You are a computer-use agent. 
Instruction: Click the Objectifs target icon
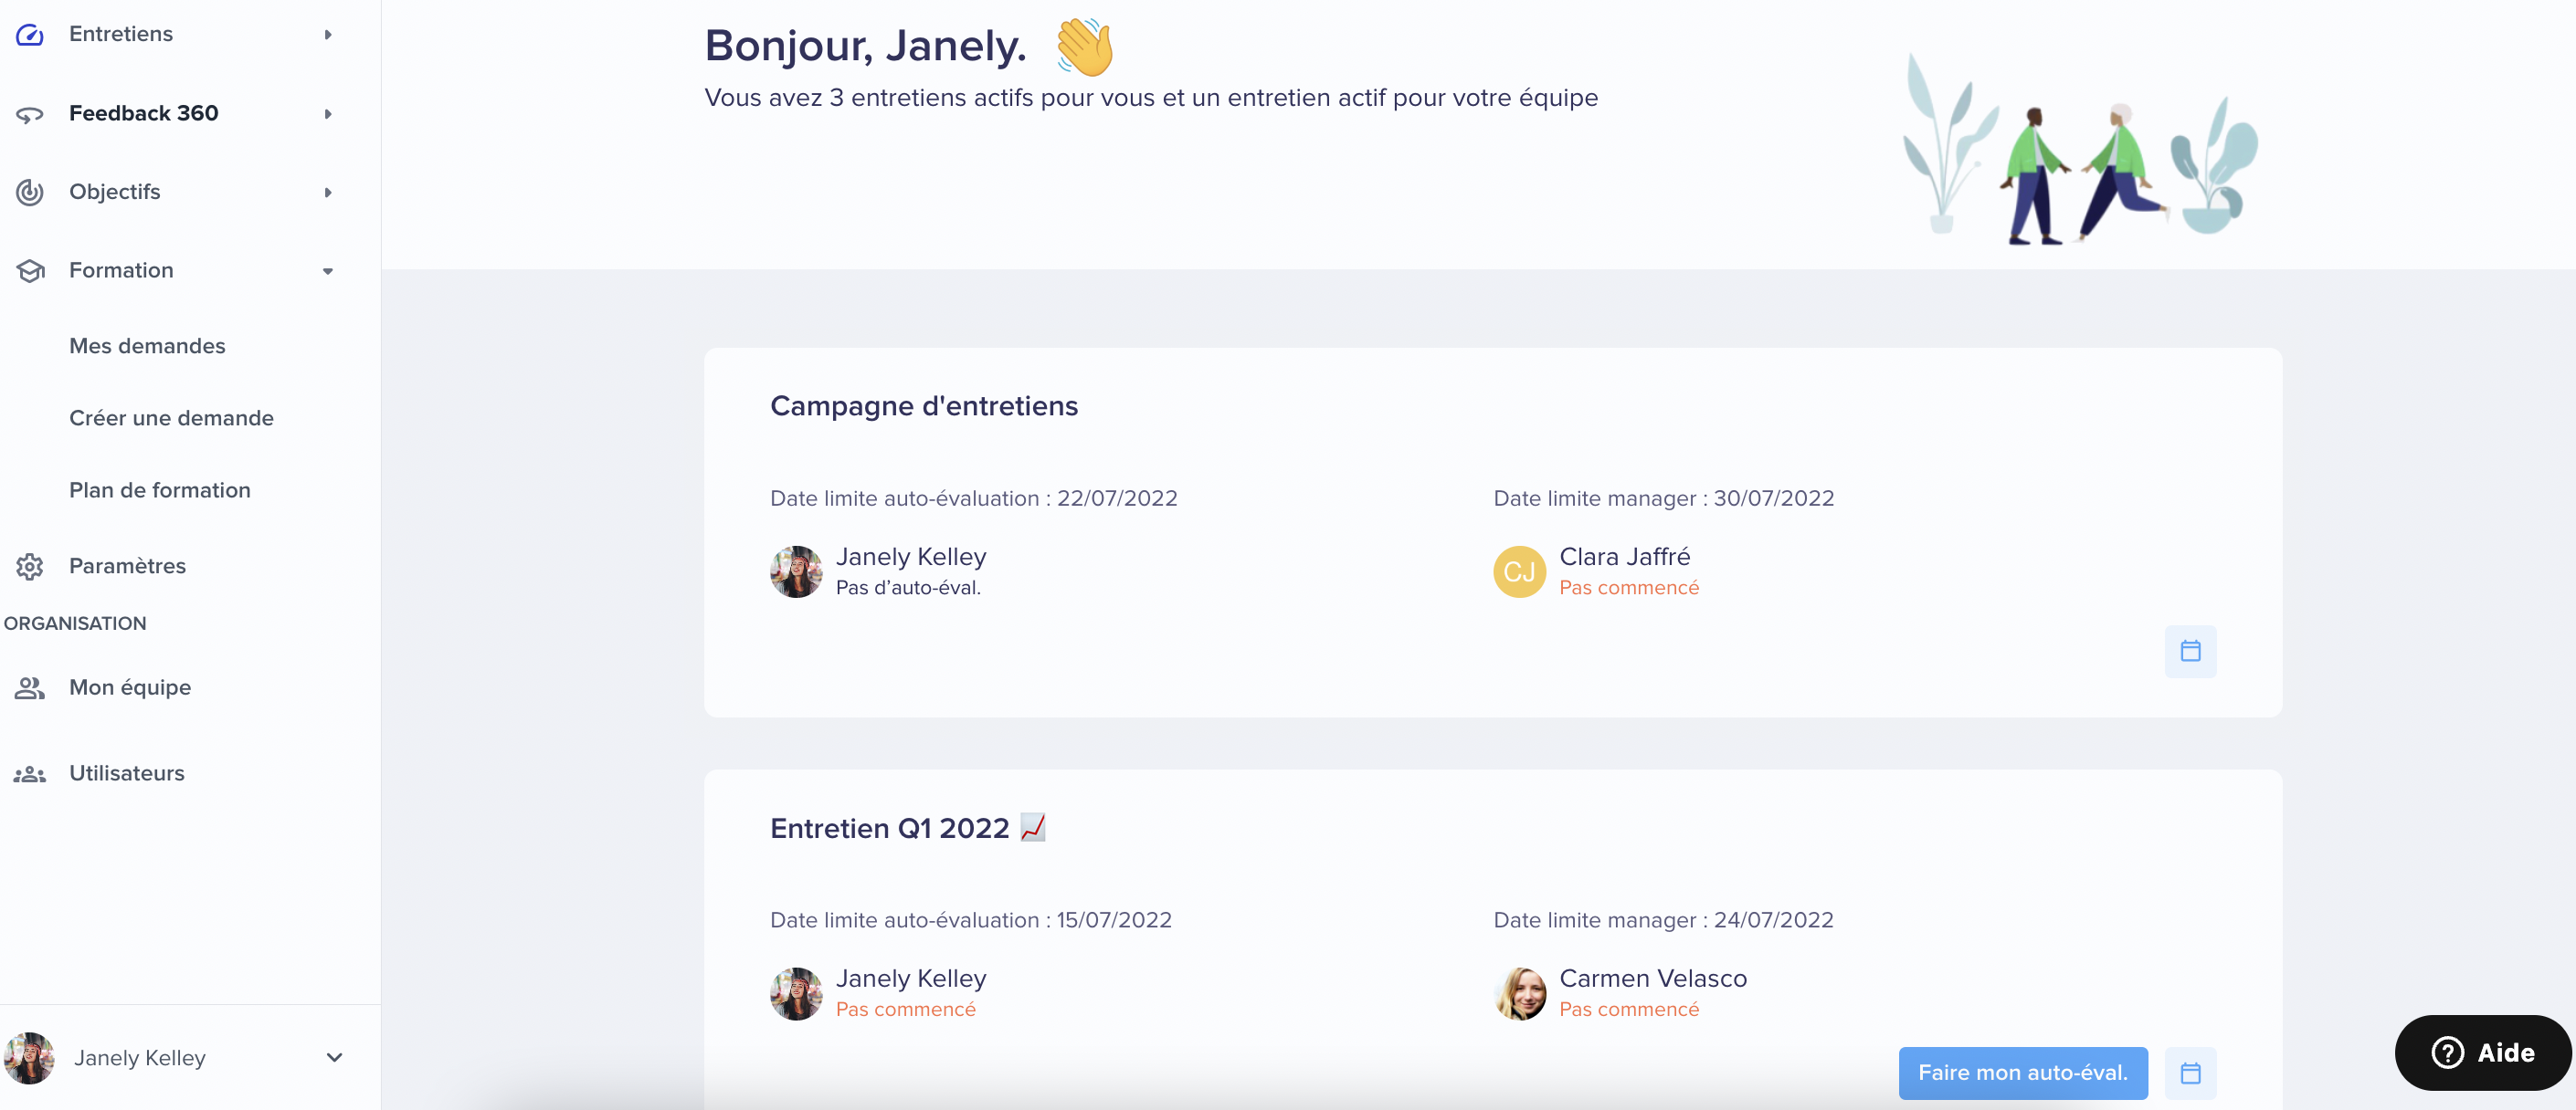[x=30, y=192]
